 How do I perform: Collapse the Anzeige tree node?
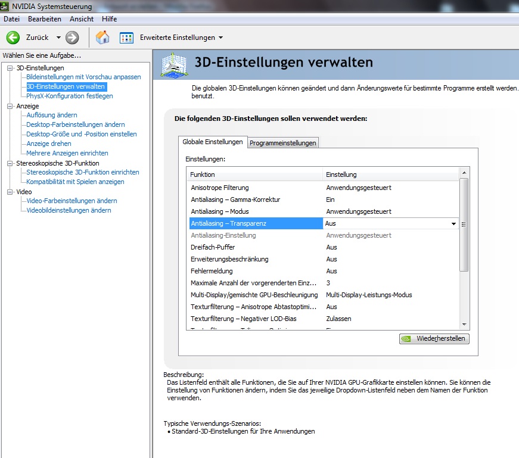point(10,106)
